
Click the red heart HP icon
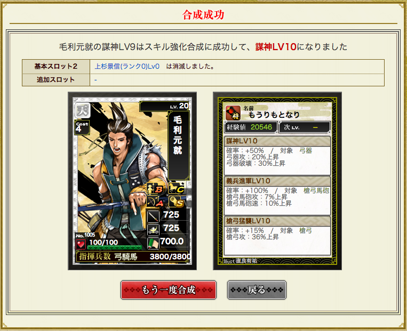coord(81,244)
